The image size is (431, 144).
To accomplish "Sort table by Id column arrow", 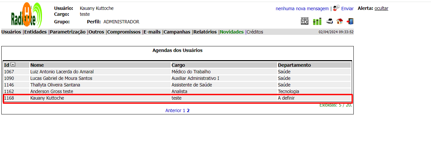I will [x=13, y=65].
